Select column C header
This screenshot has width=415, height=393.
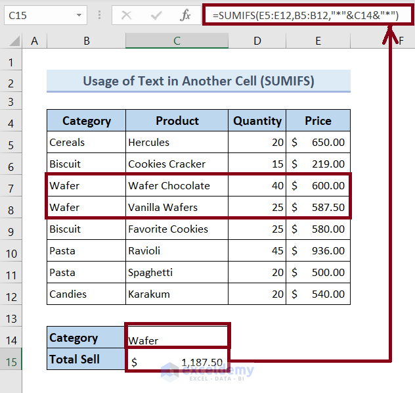[177, 41]
